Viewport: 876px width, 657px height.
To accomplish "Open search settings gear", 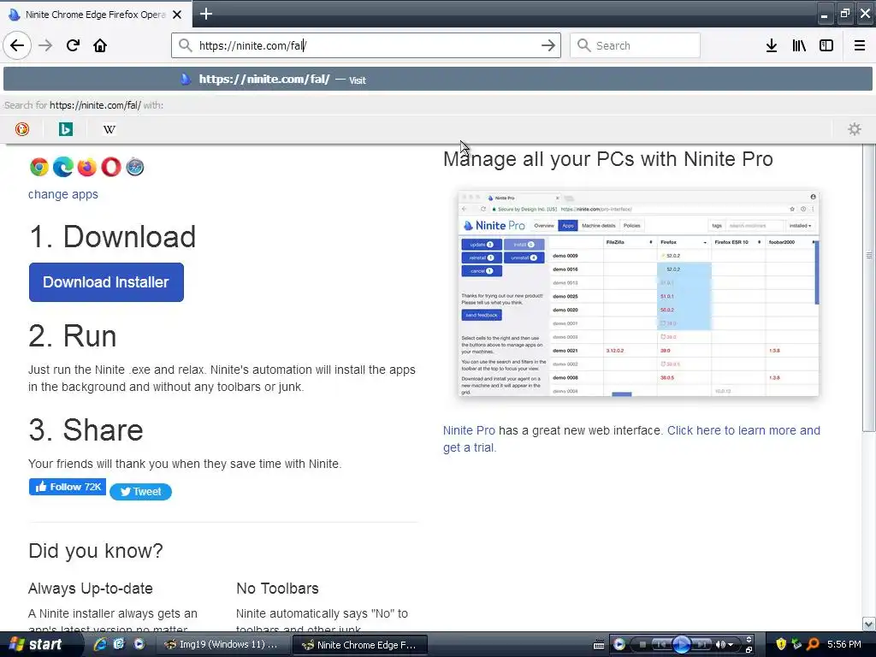I will [855, 129].
